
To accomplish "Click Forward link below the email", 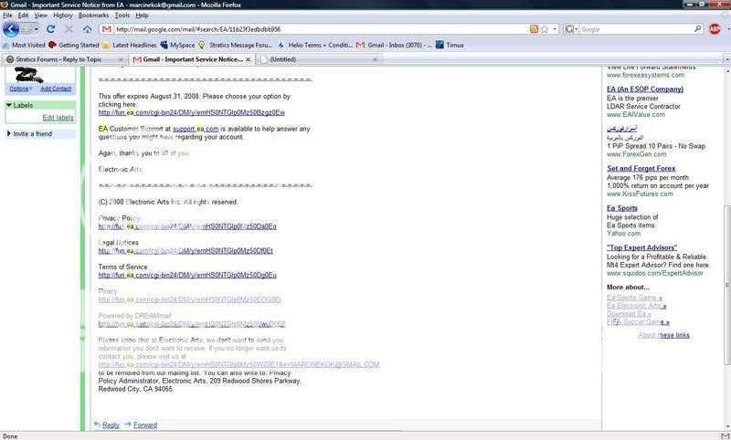I will click(x=145, y=425).
